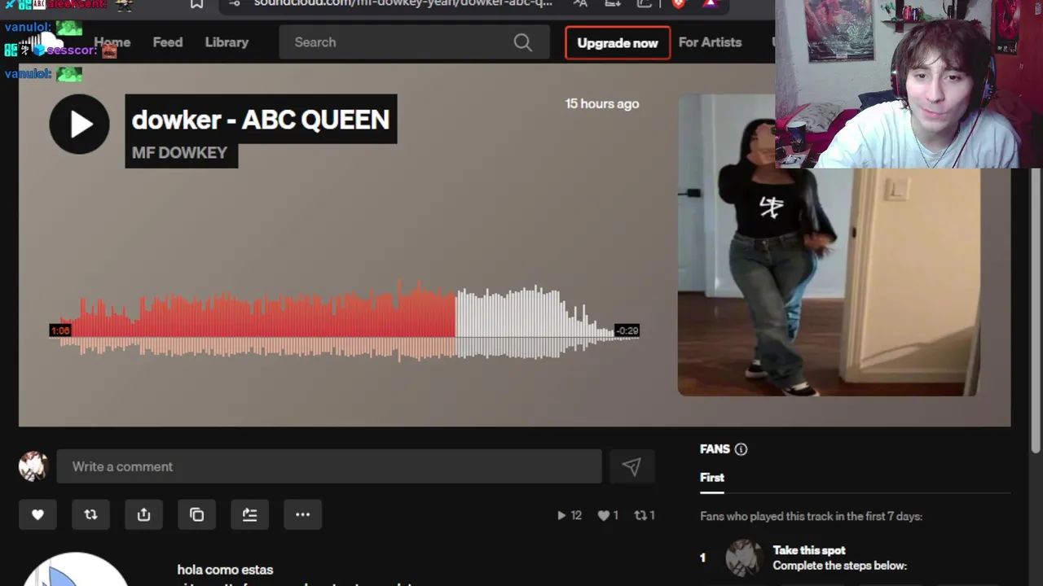
Task: Click the magnifier search icon
Action: (522, 42)
